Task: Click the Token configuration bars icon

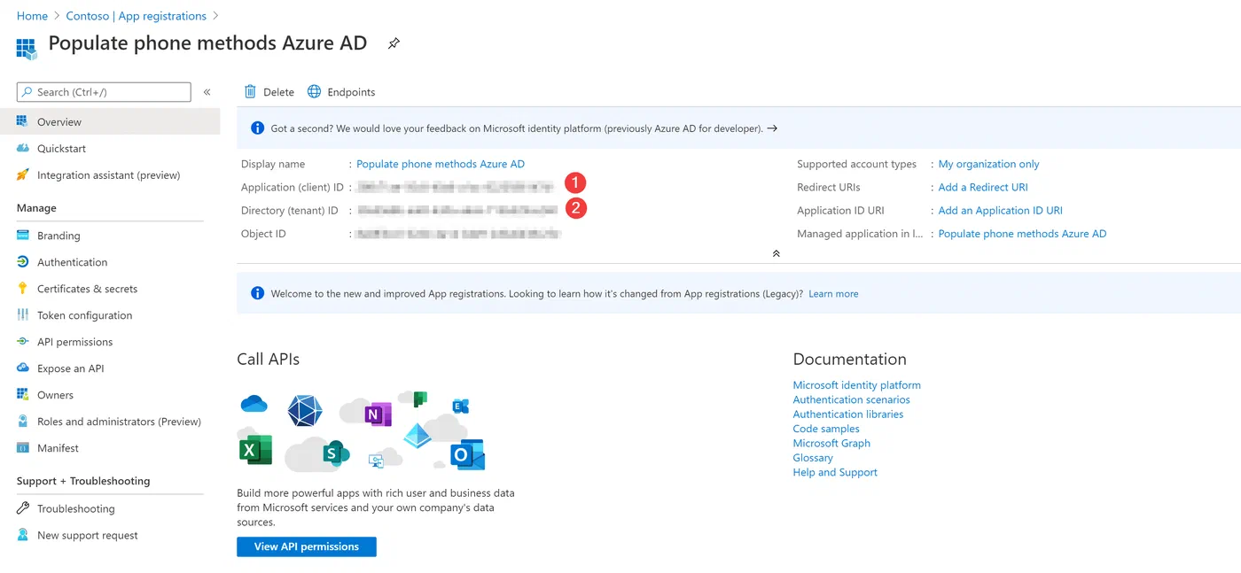Action: [22, 315]
